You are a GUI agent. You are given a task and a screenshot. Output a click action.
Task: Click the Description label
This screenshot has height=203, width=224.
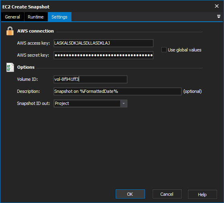(29, 91)
